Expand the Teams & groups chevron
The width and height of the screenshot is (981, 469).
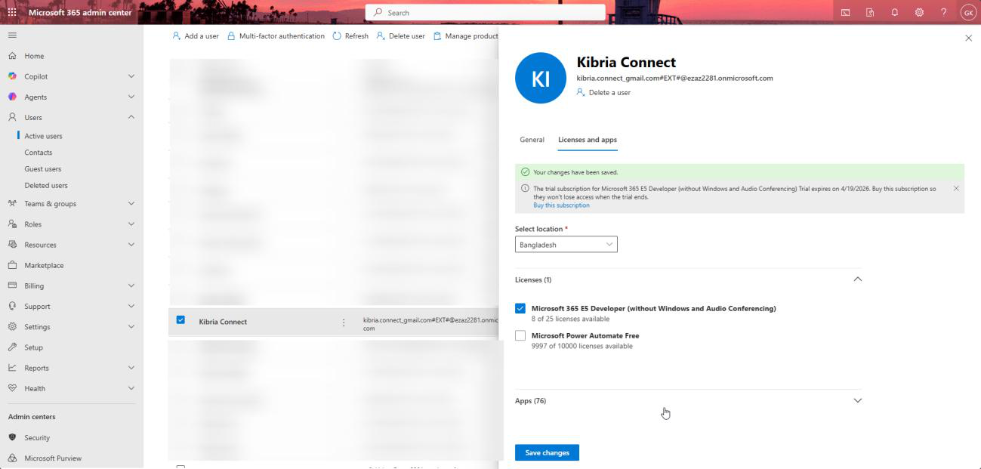[131, 203]
